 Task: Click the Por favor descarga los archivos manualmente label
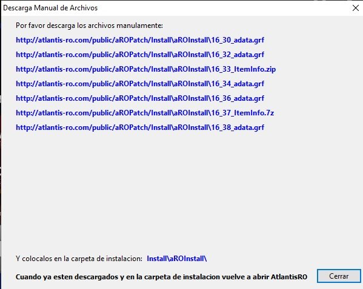(x=89, y=25)
